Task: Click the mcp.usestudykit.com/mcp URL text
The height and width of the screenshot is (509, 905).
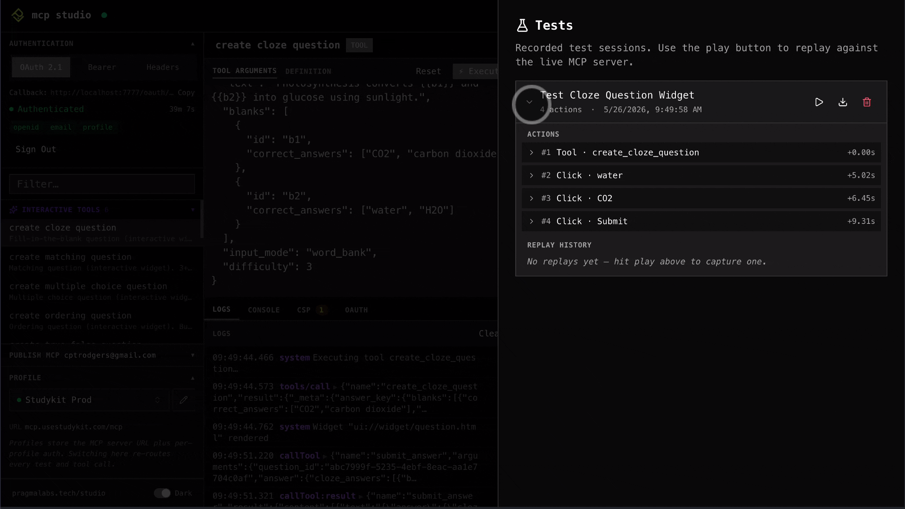Action: pos(74,427)
